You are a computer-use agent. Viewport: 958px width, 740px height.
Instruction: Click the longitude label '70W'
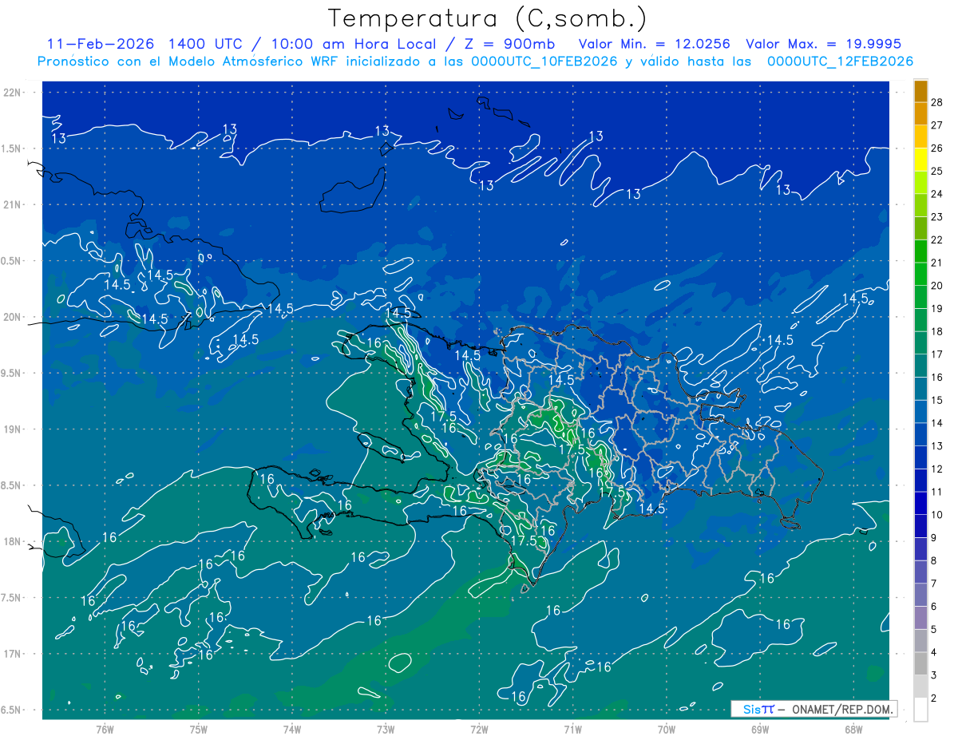point(667,730)
